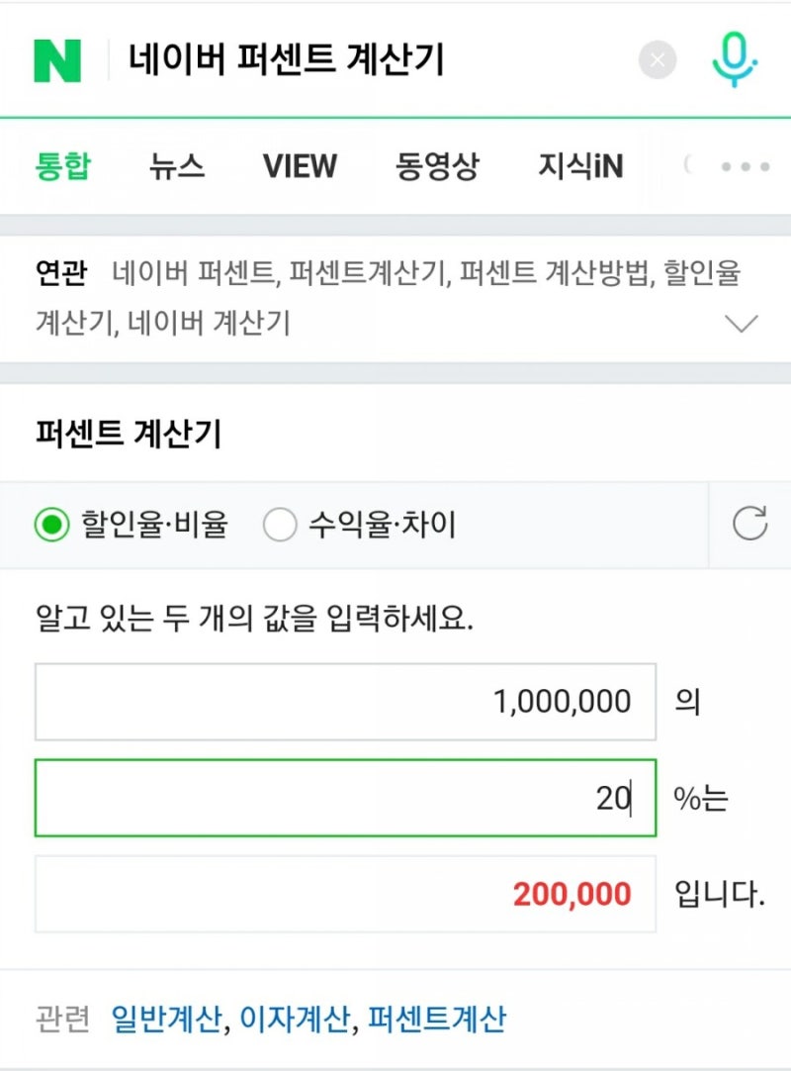The height and width of the screenshot is (1071, 791).
Task: Focus the field showing 1,000,000
Action: tap(345, 702)
